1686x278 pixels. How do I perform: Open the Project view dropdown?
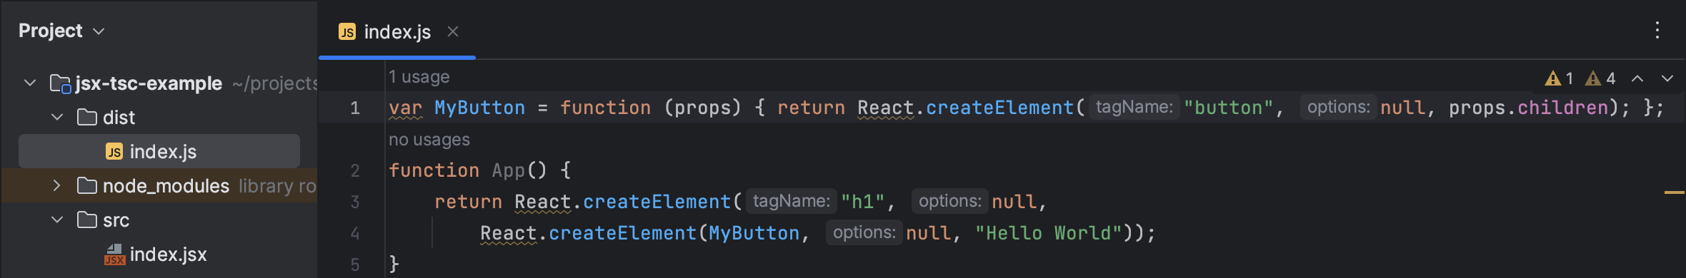61,31
